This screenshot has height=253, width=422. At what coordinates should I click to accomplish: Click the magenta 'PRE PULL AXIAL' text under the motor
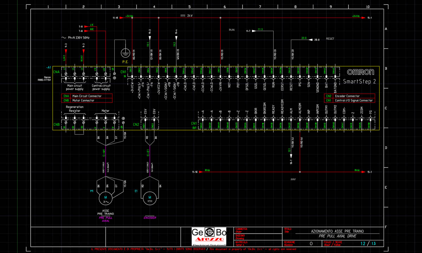coord(105,219)
